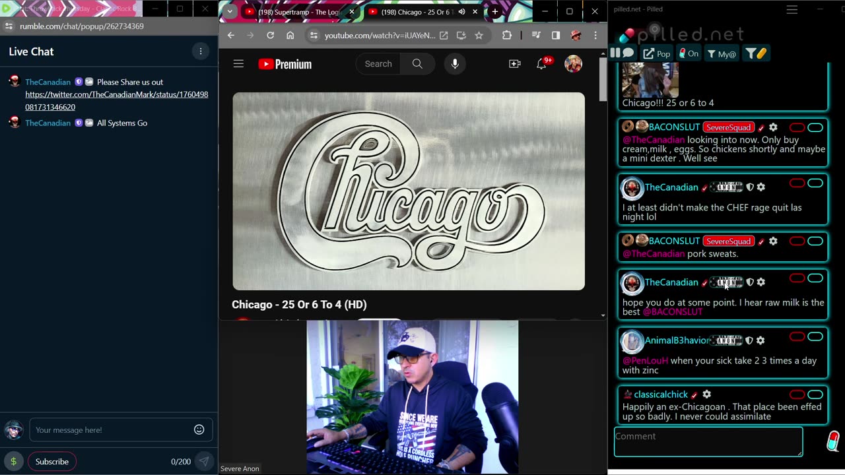Click AnimalB3havior username

coord(677,340)
